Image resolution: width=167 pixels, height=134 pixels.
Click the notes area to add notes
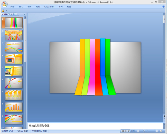point(95,126)
